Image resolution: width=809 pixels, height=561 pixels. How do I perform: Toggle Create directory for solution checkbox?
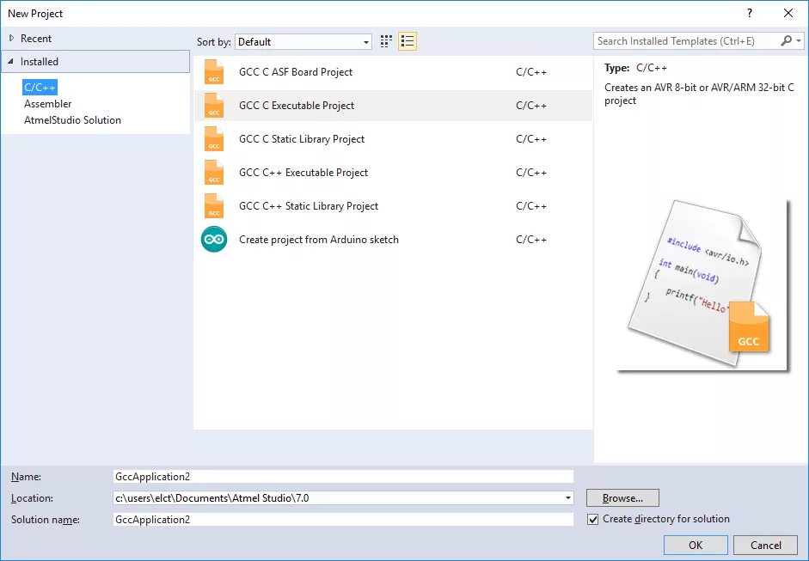point(593,519)
